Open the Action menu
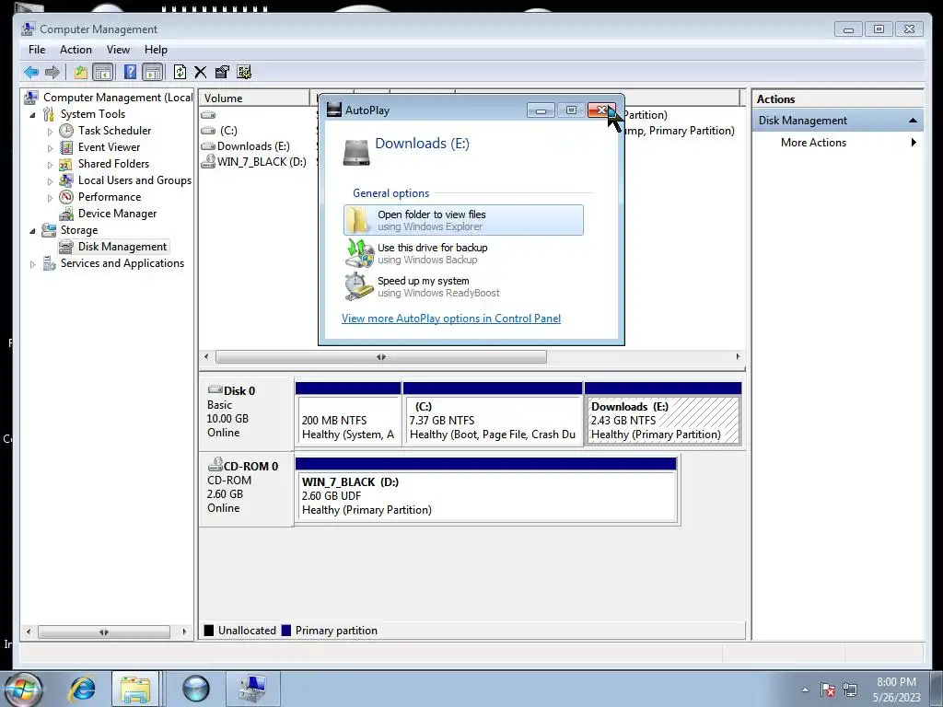 pyautogui.click(x=76, y=50)
